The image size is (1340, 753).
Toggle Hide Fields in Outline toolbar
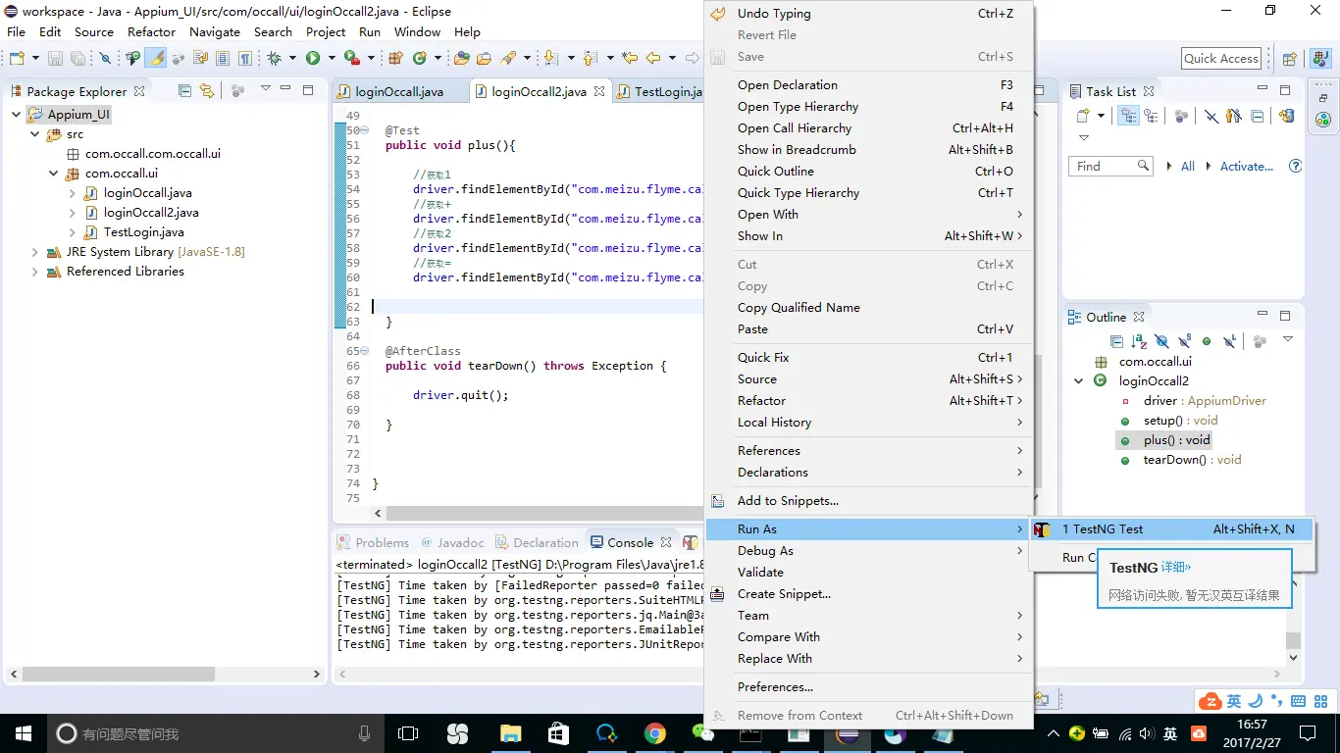(x=1161, y=341)
